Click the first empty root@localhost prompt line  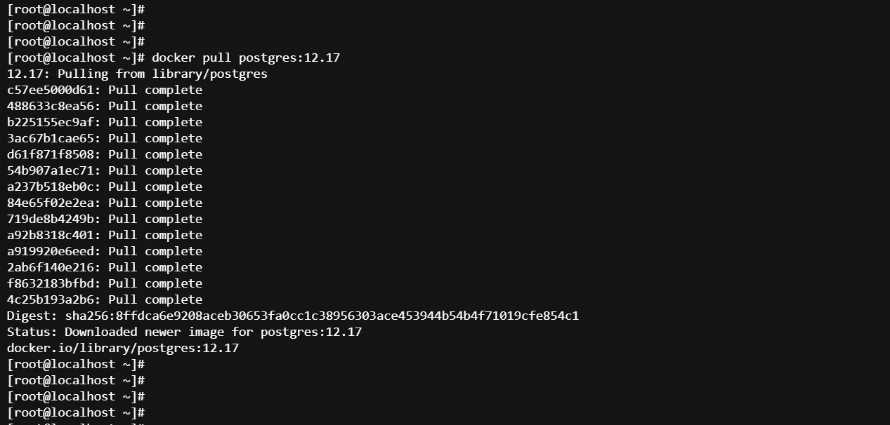coord(76,9)
